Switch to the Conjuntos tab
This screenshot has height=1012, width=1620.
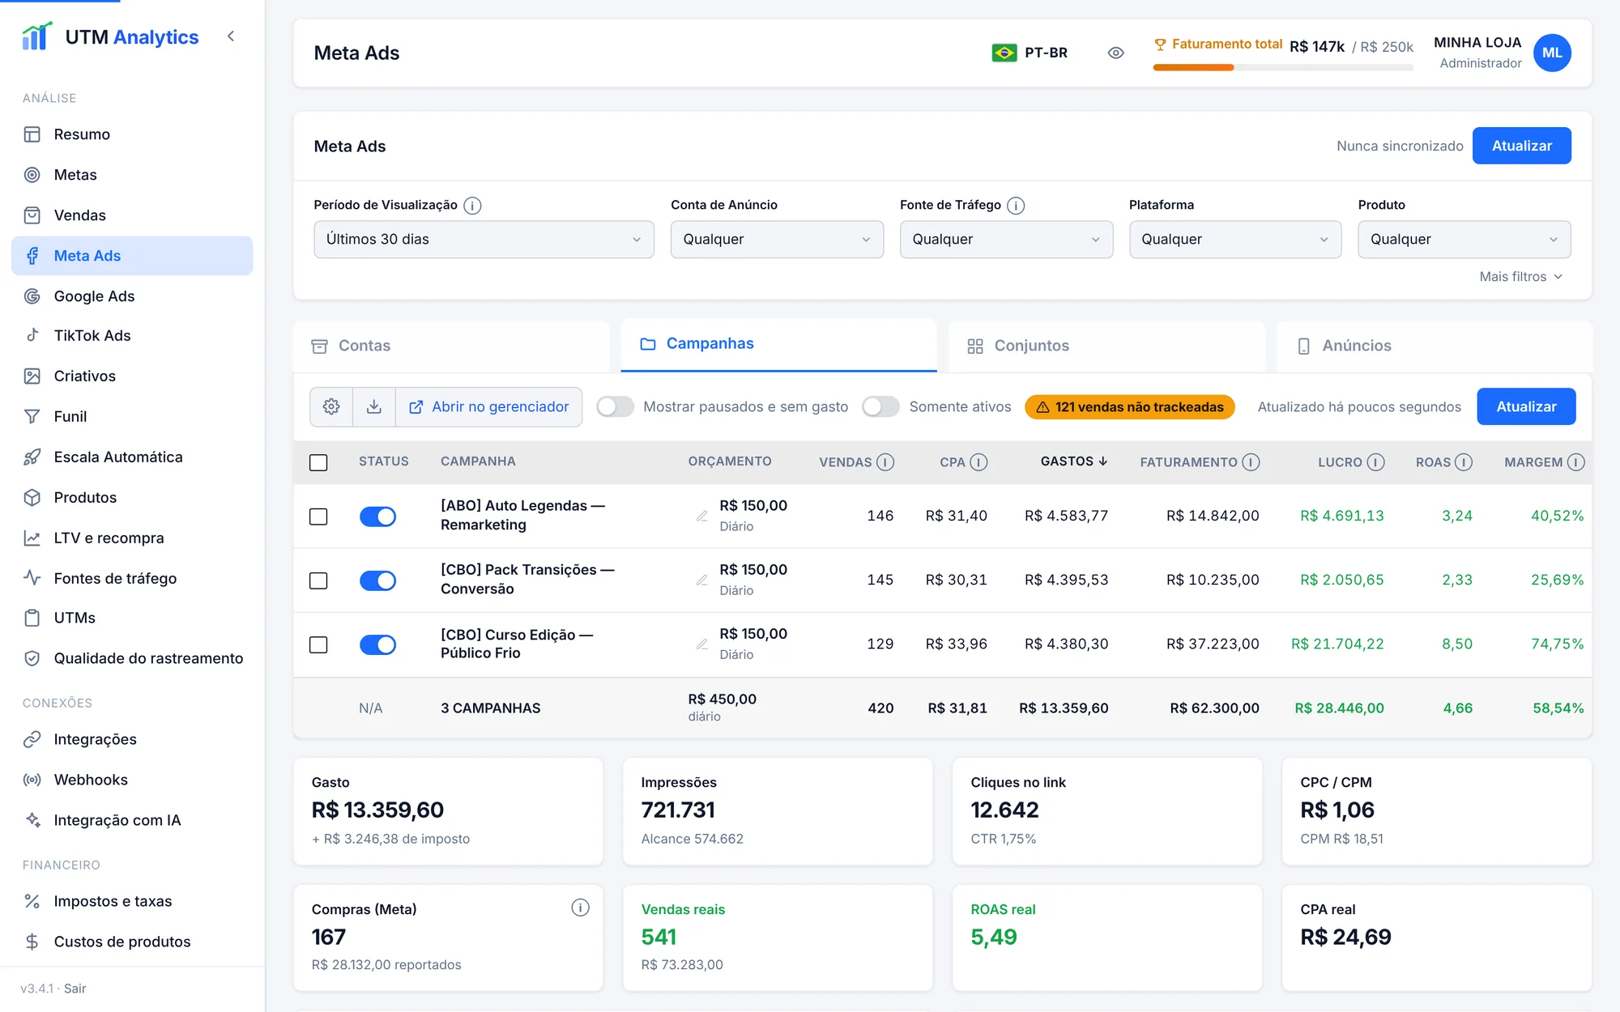(x=1106, y=346)
